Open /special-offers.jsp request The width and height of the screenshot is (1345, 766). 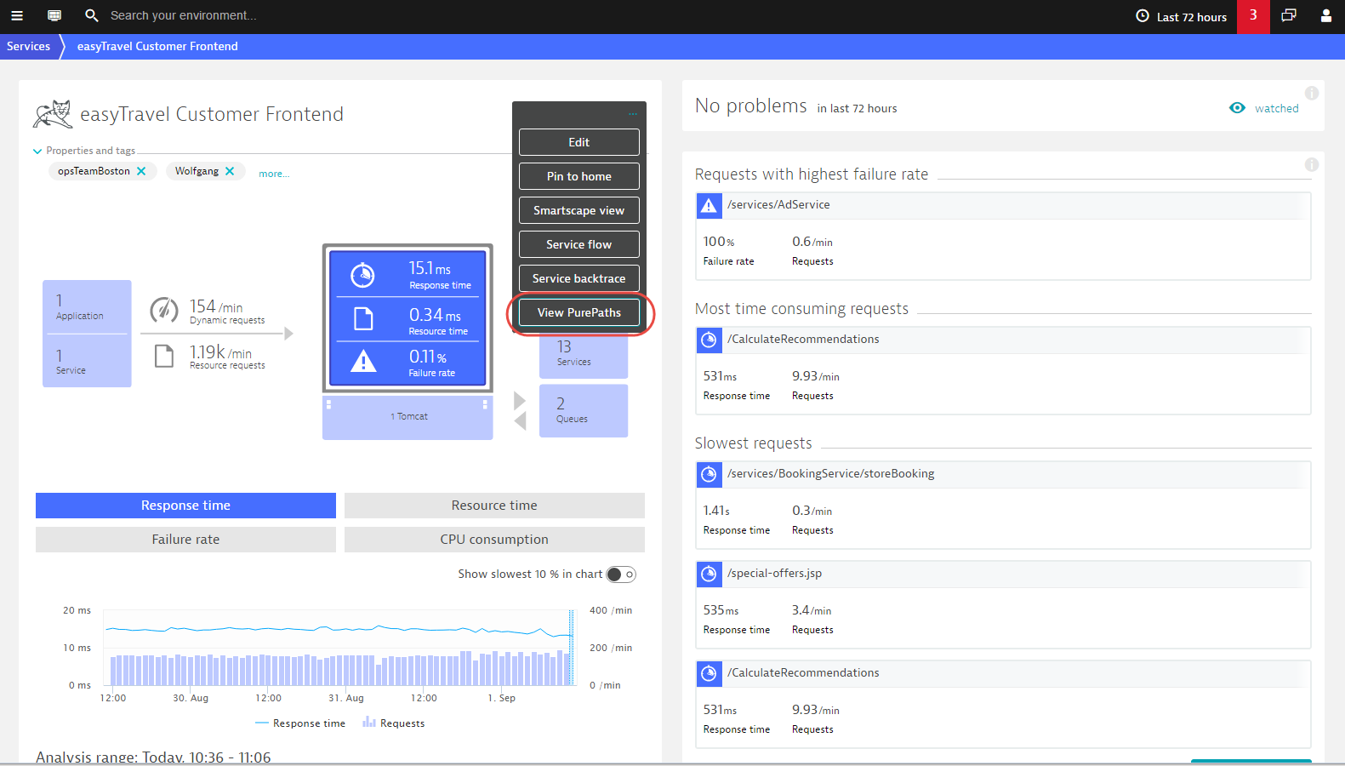click(774, 574)
